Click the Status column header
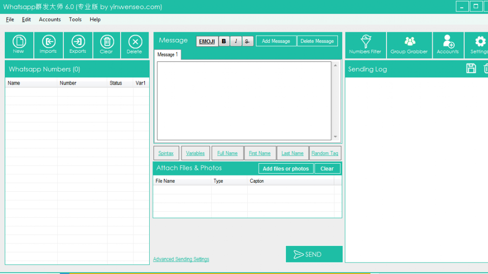488x274 pixels. pos(120,83)
